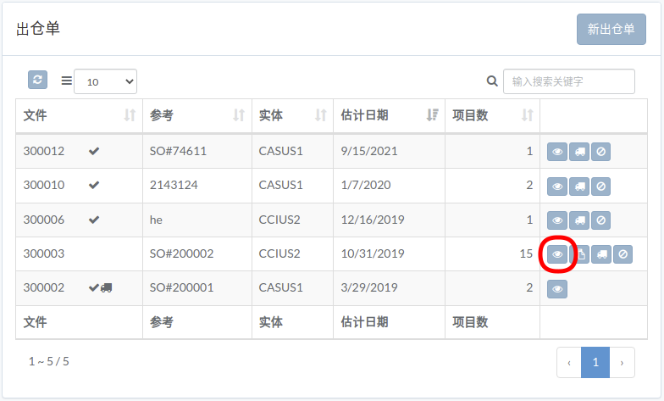This screenshot has height=401, width=664.
Task: Click date 10/31/2019
Action: pyautogui.click(x=373, y=254)
